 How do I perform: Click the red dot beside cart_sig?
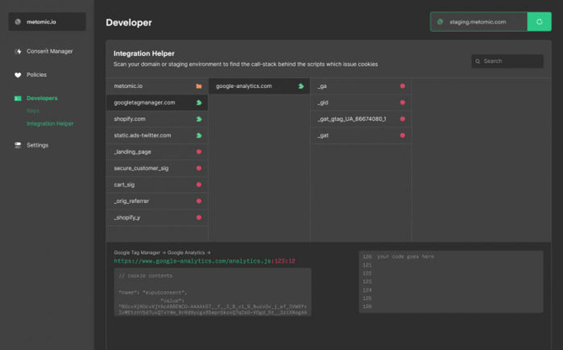199,185
